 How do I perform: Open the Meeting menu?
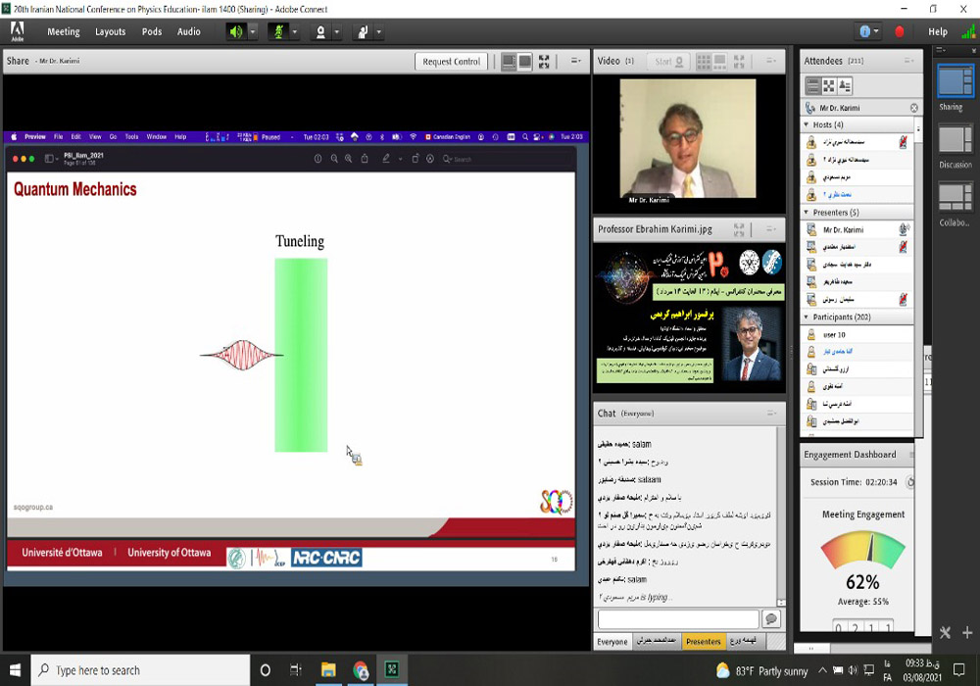64,31
